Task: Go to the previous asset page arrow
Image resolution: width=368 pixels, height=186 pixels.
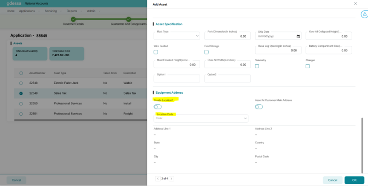Action: click(158, 179)
